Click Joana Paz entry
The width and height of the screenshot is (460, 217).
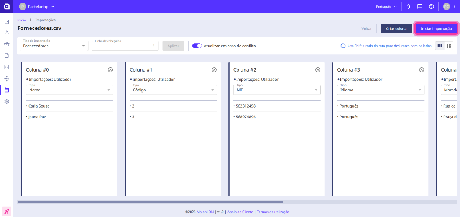click(37, 117)
